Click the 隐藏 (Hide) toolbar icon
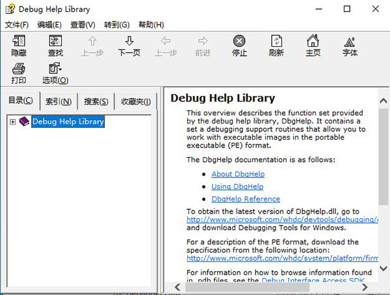This screenshot has width=390, height=295. tap(19, 45)
